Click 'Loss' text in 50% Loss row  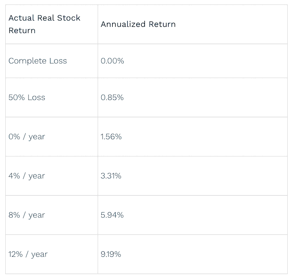[37, 98]
